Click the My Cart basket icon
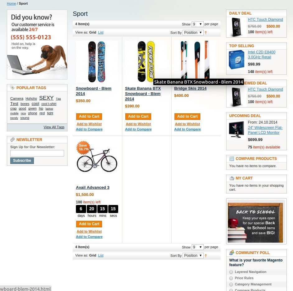This screenshot has height=291, width=293. pyautogui.click(x=232, y=178)
